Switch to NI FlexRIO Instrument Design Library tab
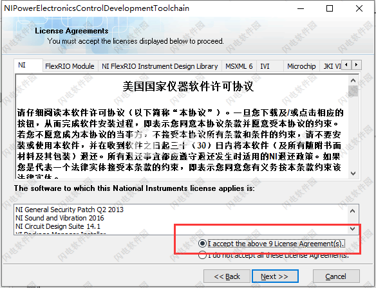 click(160, 66)
